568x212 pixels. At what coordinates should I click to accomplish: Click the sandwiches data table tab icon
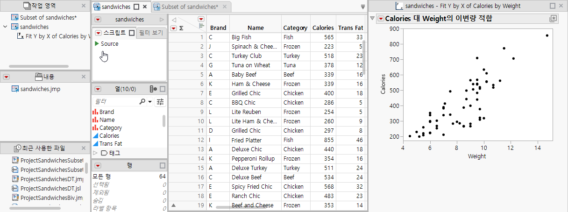97,7
